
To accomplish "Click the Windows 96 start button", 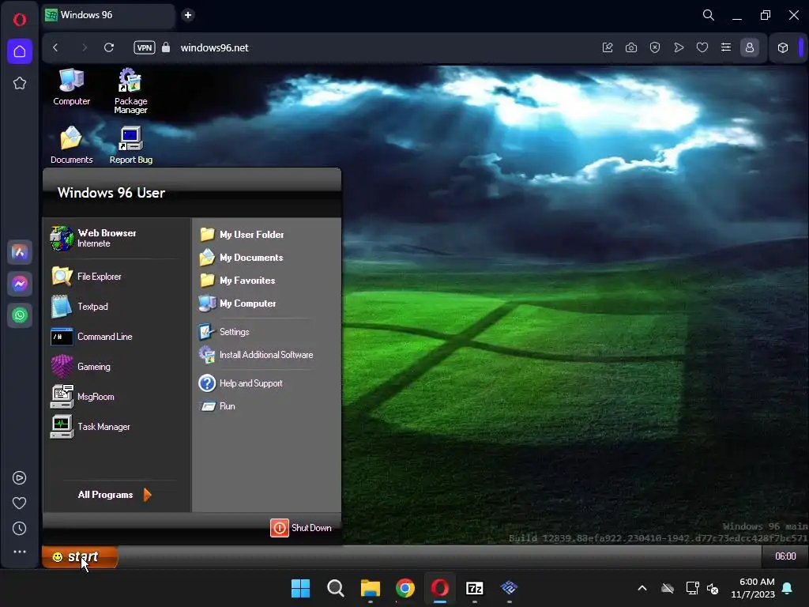I will click(x=80, y=556).
